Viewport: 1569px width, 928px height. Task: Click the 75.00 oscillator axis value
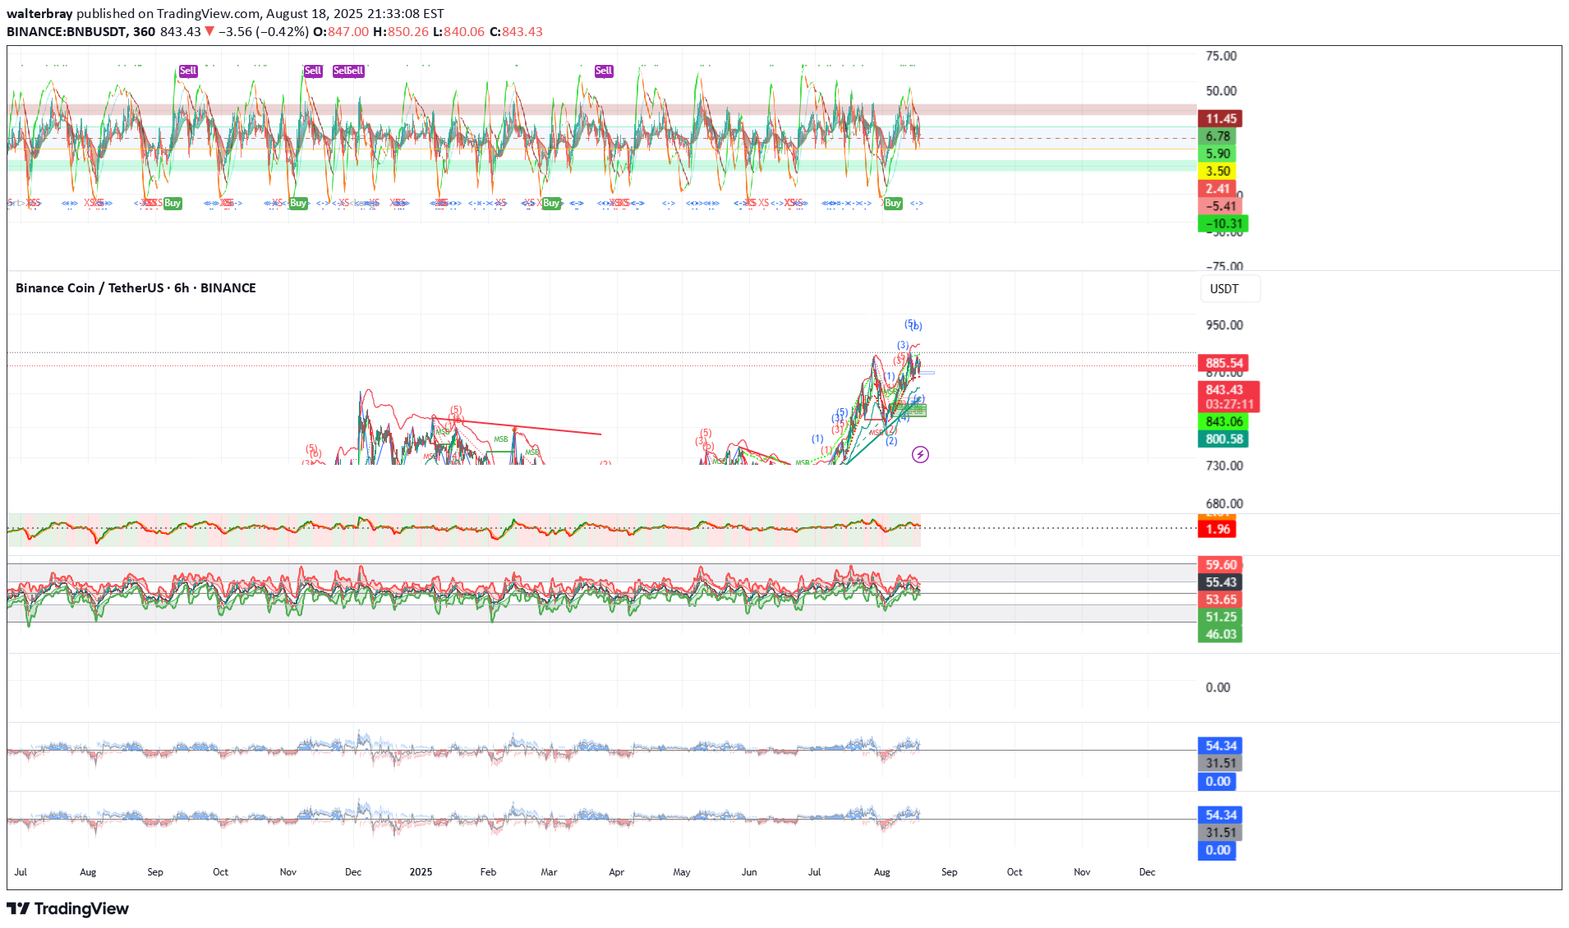(x=1221, y=56)
